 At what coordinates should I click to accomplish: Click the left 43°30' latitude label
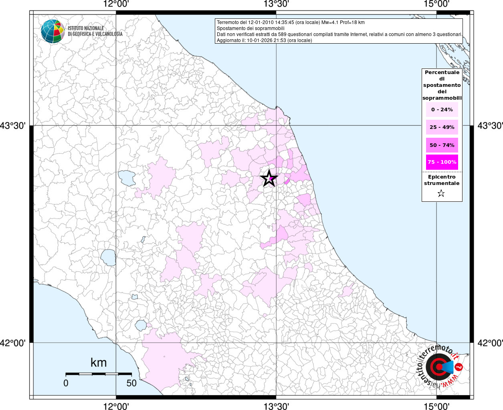13,126
